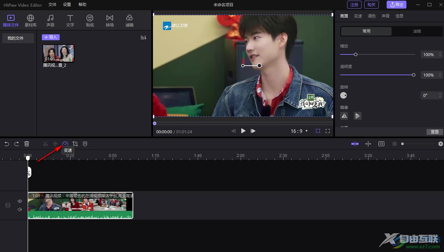Screen dimensions: 444x252
Task: Click the vertical mirror flip icon
Action: coord(358,116)
